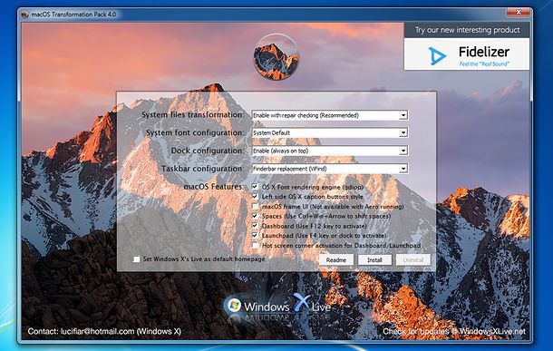Image resolution: width=553 pixels, height=351 pixels.
Task: Click the round macOS Sierra mountain logo
Action: 276,57
